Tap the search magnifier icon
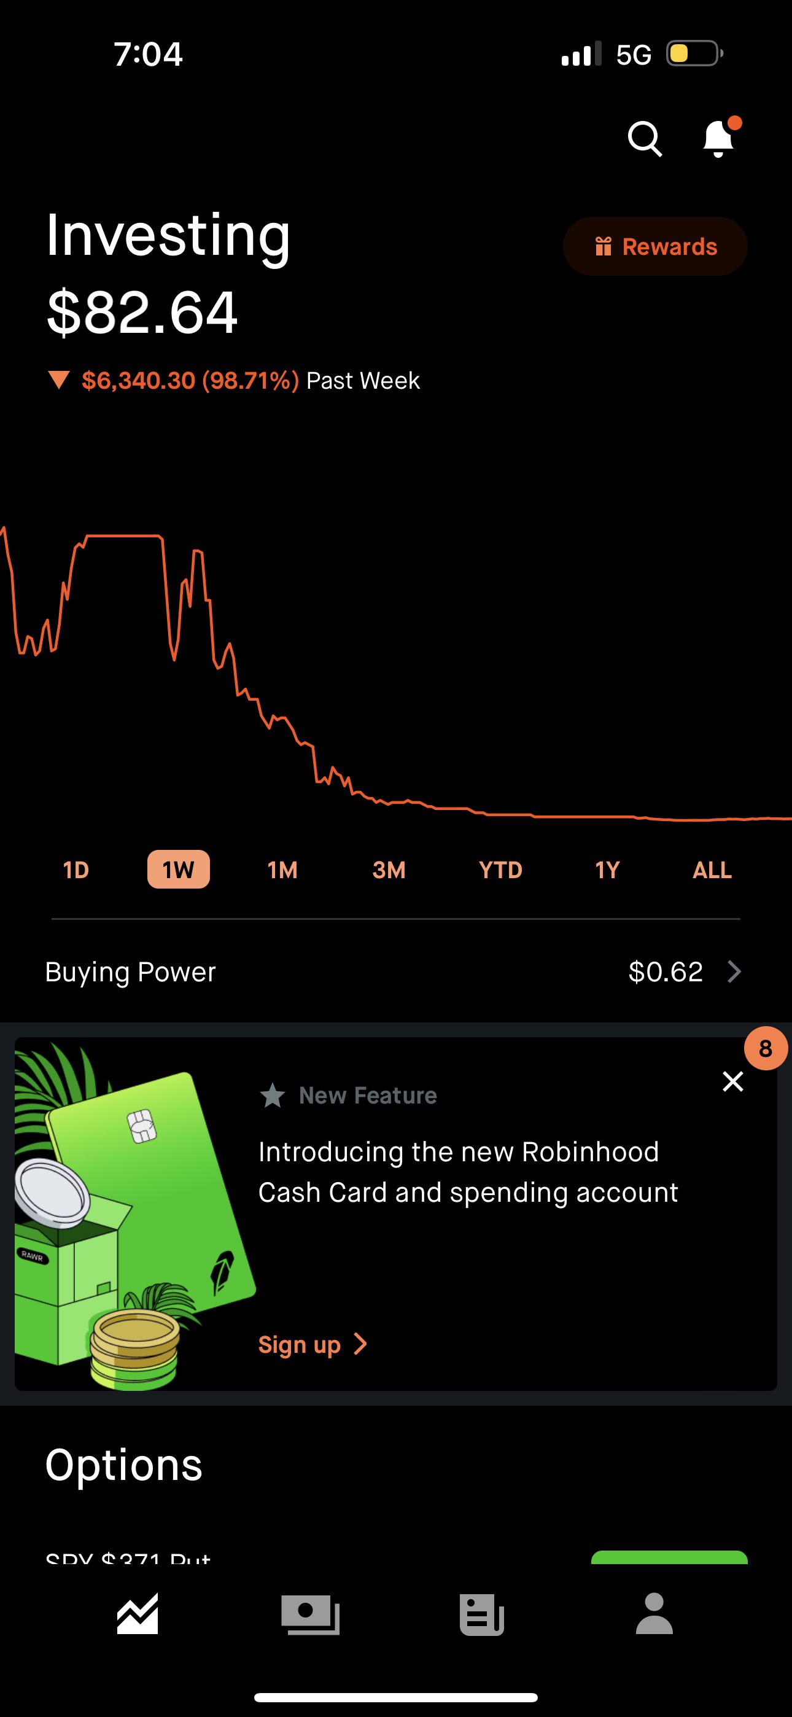Viewport: 792px width, 1717px height. coord(645,139)
